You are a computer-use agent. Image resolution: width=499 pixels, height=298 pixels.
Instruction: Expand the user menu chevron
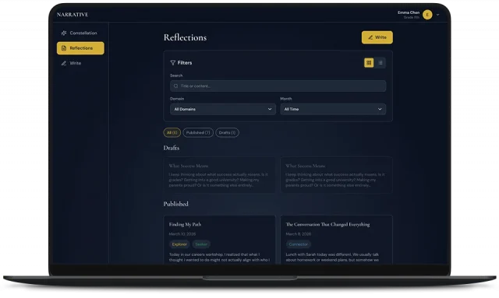tap(438, 15)
